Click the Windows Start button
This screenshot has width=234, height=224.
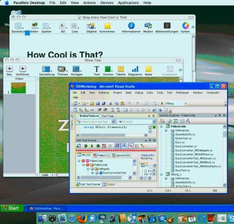12,208
